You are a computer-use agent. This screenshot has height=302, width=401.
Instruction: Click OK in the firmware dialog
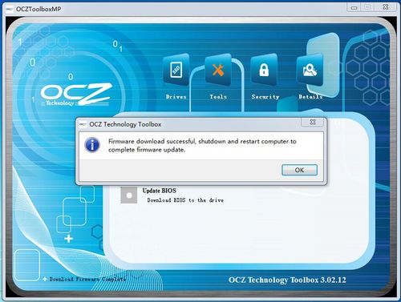299,170
